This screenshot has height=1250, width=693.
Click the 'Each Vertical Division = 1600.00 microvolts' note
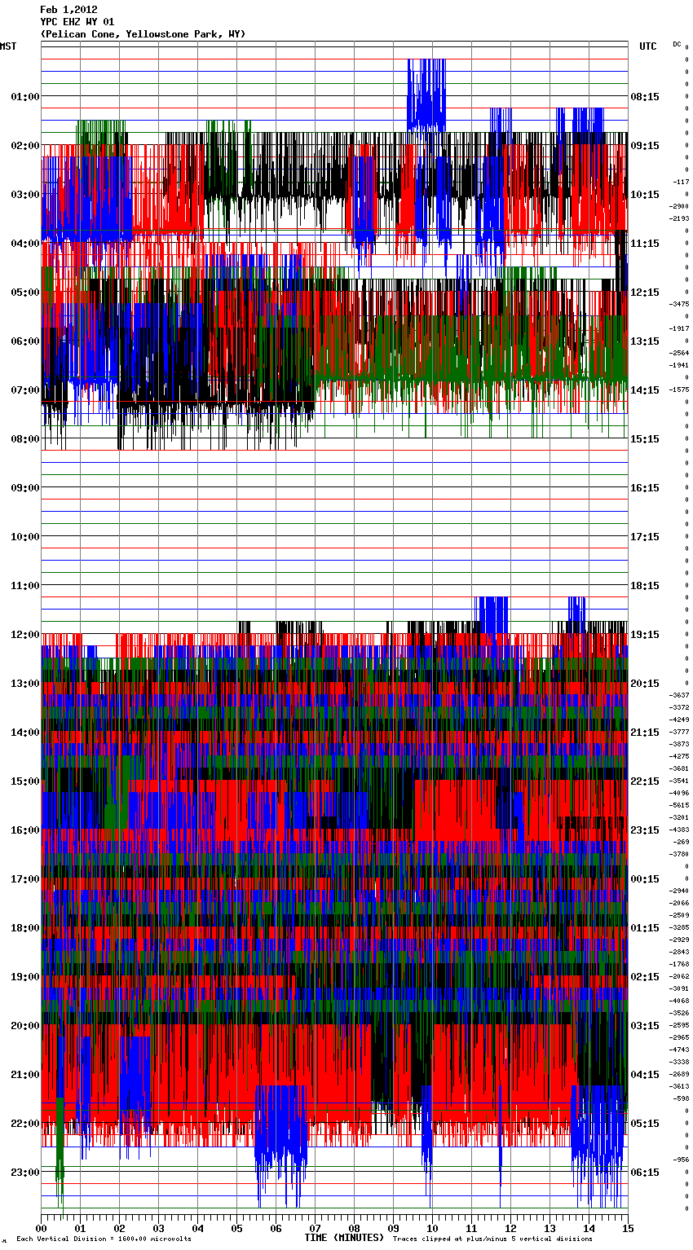point(104,1239)
